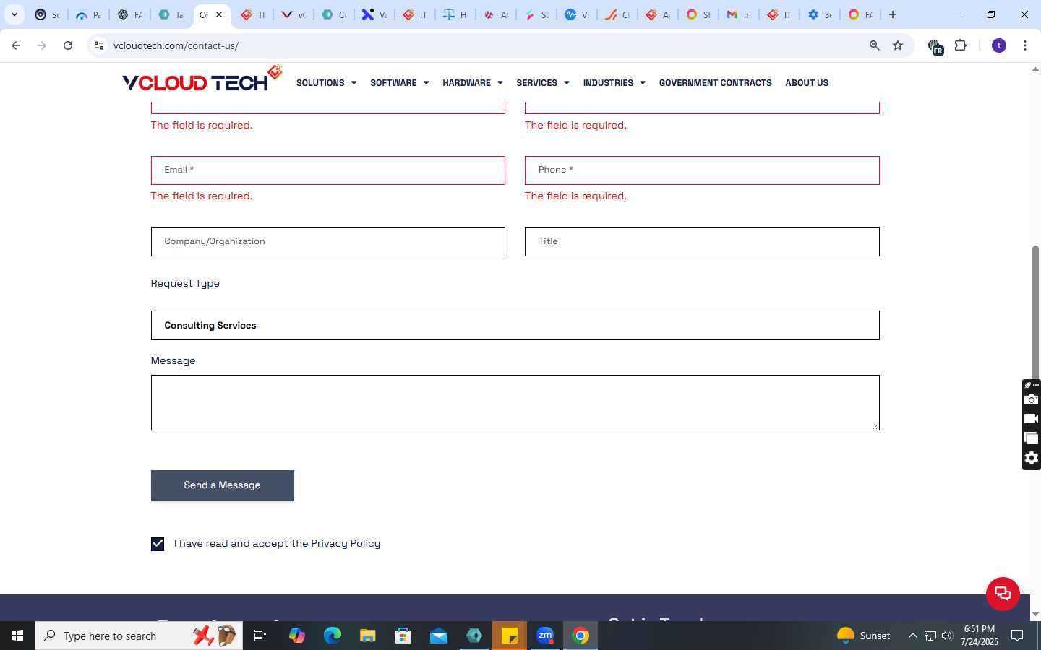Image resolution: width=1041 pixels, height=650 pixels.
Task: Open Chrome three-dot menu
Action: (1025, 45)
